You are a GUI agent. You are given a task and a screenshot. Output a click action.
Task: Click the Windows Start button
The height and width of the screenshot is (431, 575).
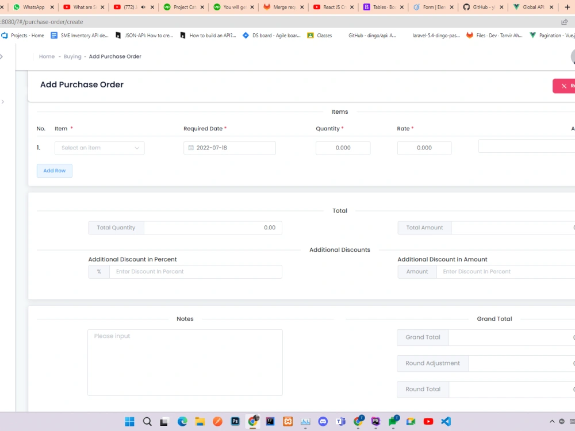(129, 421)
